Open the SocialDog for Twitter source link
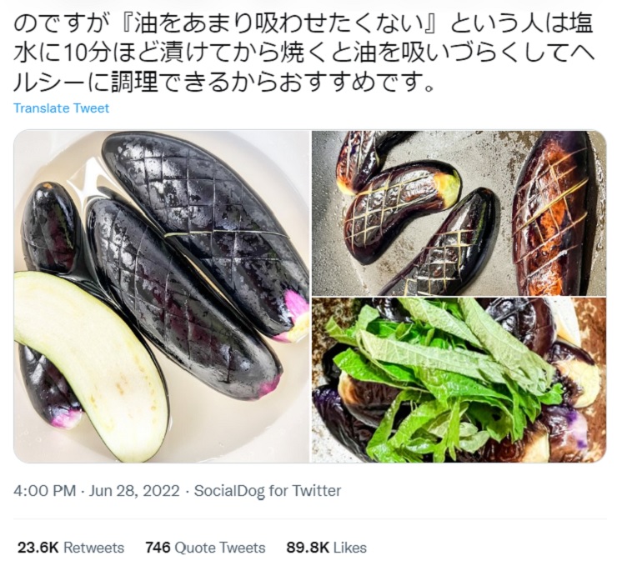Screen dimensions: 617x571 (267, 491)
